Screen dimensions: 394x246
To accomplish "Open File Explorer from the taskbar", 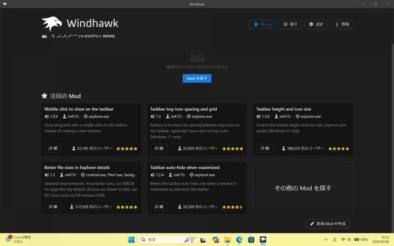I will pos(227,240).
